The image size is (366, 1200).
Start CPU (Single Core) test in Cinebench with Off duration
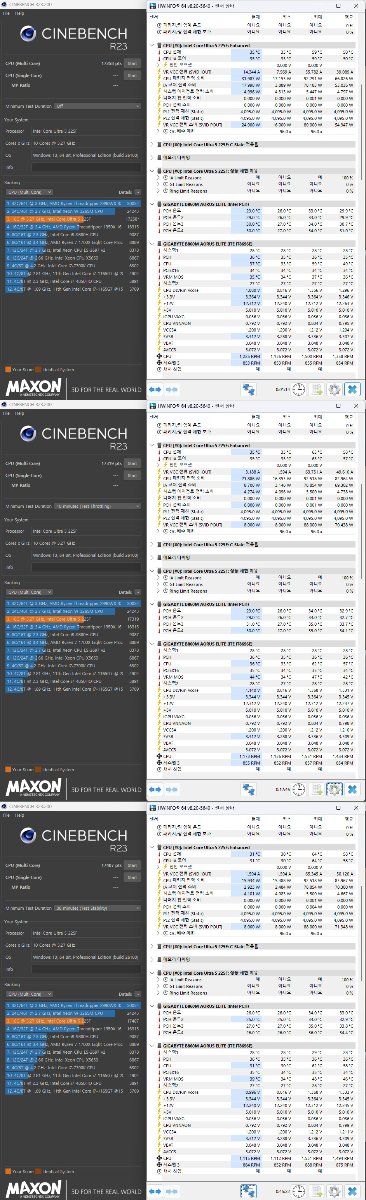[x=132, y=75]
